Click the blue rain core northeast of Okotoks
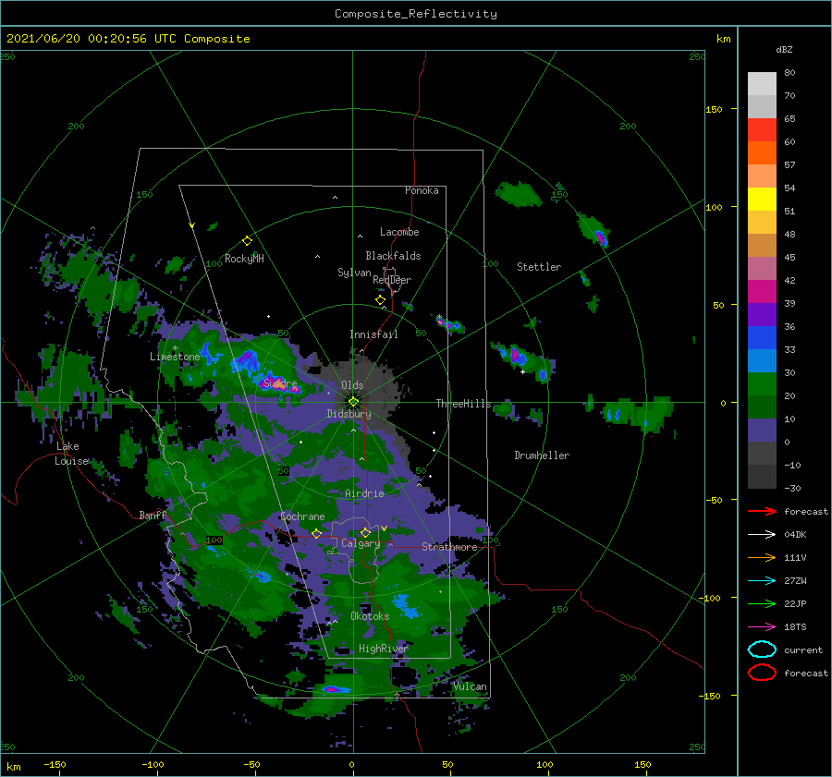This screenshot has width=832, height=777. tap(404, 606)
